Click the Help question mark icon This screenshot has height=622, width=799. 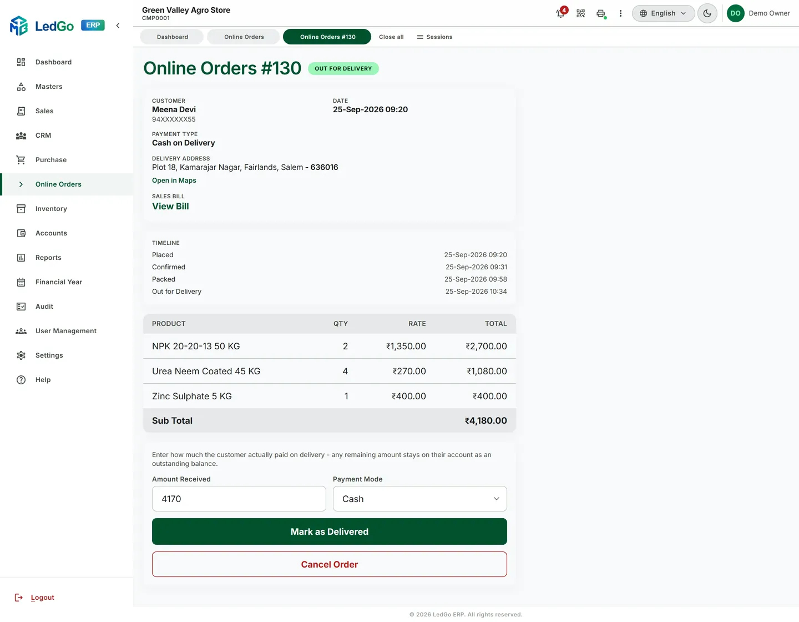coord(21,380)
